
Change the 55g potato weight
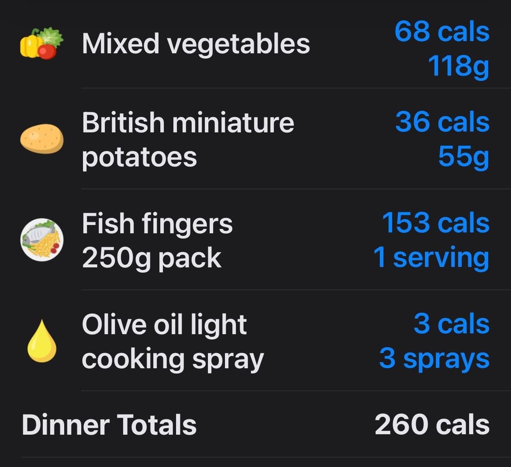464,157
